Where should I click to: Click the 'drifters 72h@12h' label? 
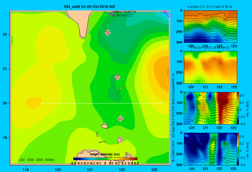tap(124, 12)
